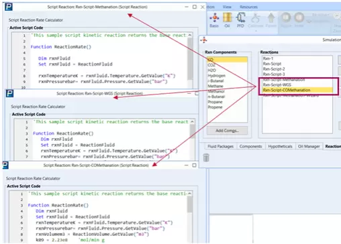Viewport: 341px width, 244px height.
Task: Switch to the Reactions tab
Action: tap(332, 146)
